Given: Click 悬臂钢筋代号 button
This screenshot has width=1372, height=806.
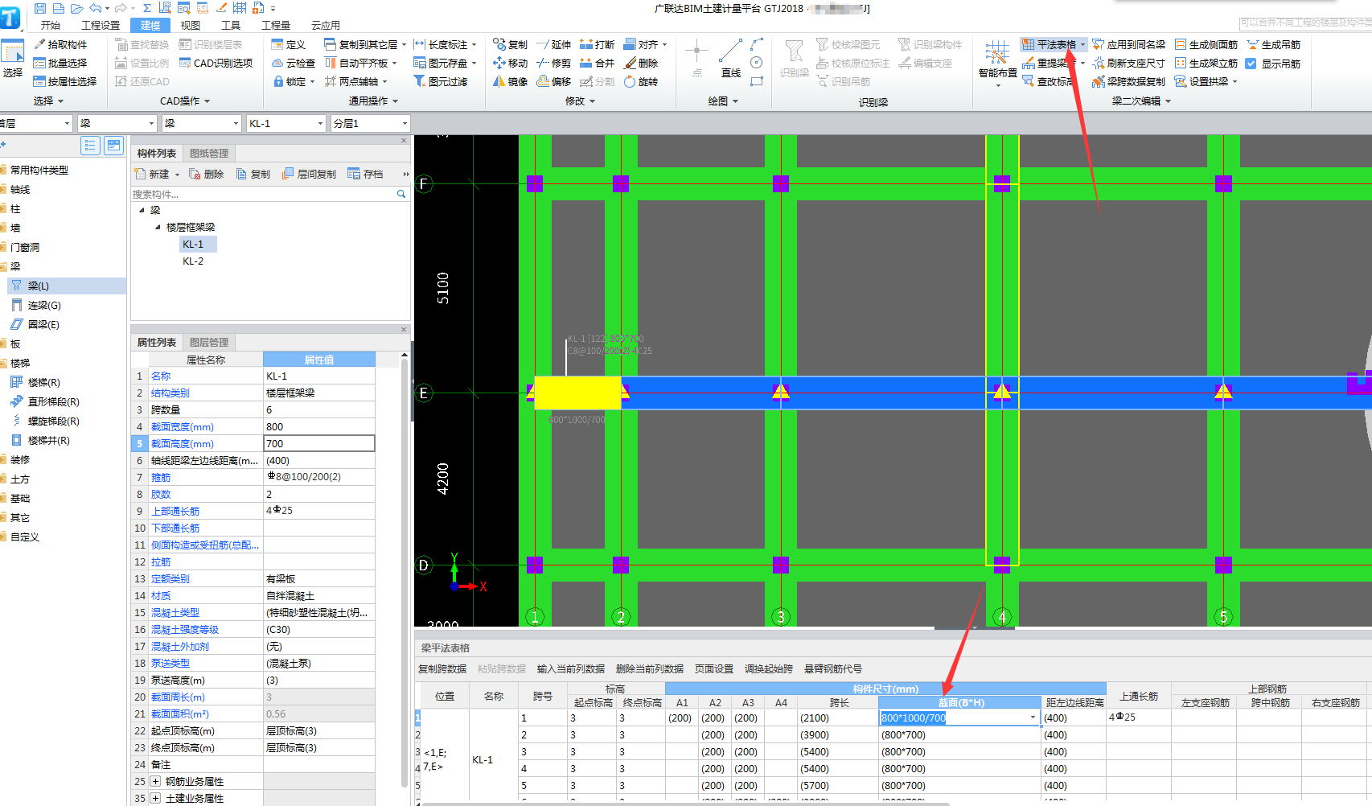Looking at the screenshot, I should (833, 668).
